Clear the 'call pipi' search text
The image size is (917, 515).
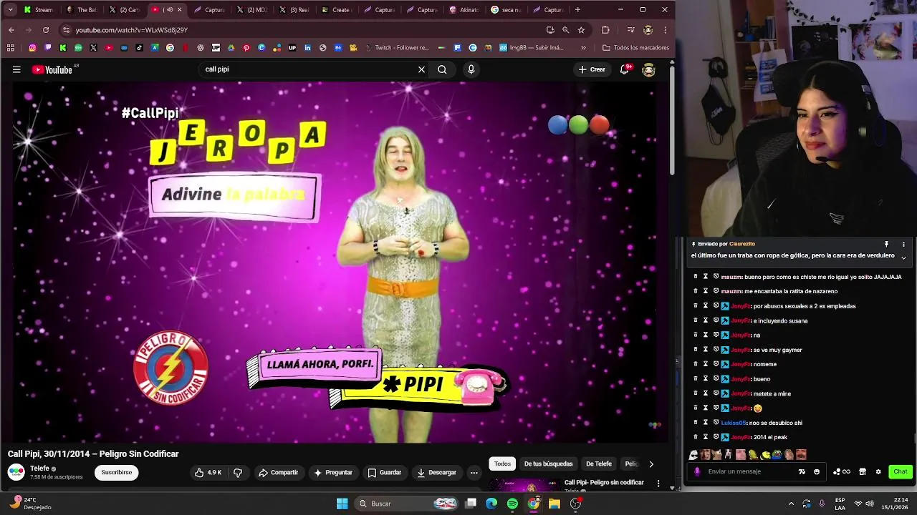point(421,69)
